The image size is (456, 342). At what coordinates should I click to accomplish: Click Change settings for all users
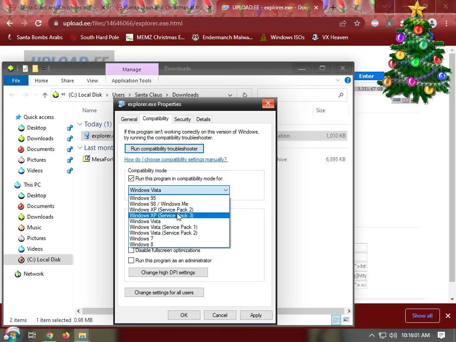click(164, 293)
